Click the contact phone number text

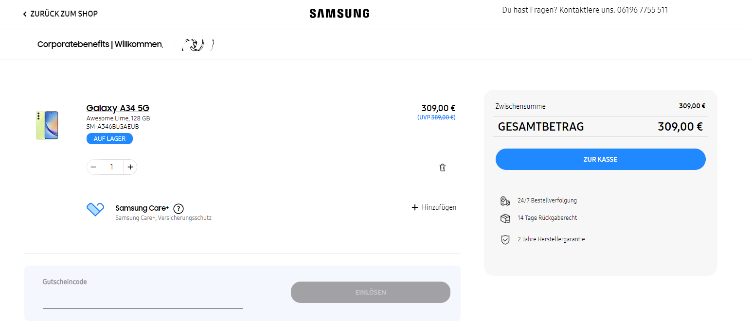coord(642,10)
